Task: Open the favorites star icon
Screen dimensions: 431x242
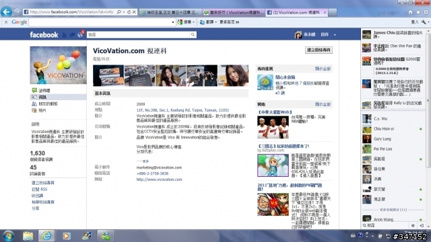Action: (418, 12)
